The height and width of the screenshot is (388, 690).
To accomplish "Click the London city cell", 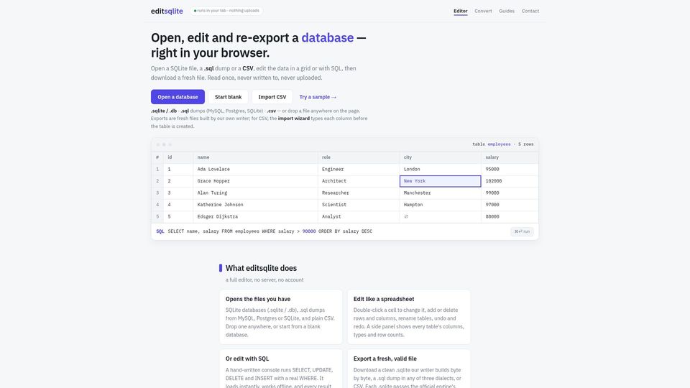I will tap(440, 169).
